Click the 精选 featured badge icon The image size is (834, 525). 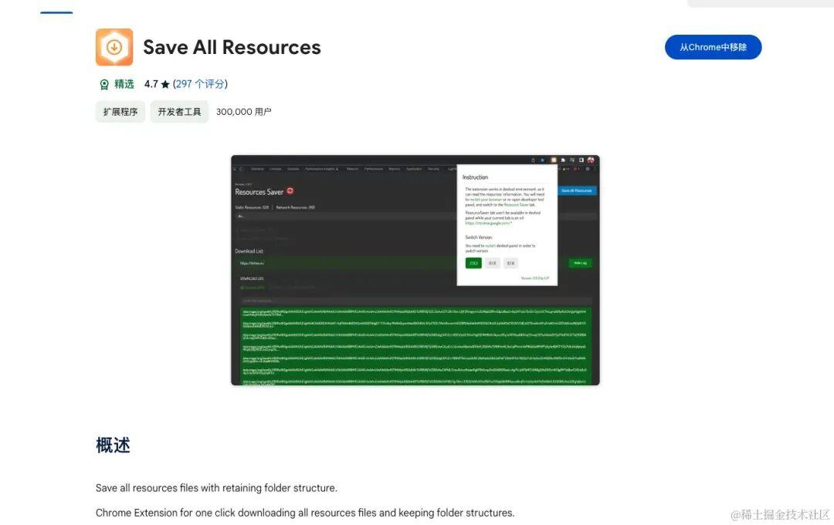[104, 84]
